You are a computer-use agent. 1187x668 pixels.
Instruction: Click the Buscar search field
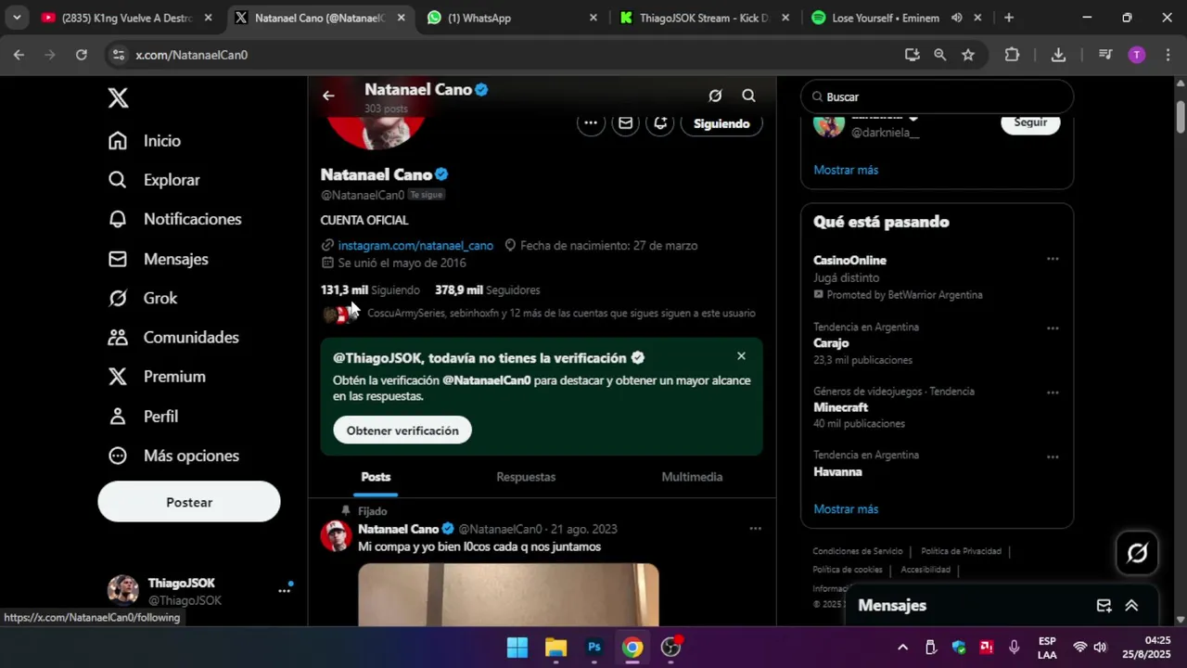coord(937,96)
